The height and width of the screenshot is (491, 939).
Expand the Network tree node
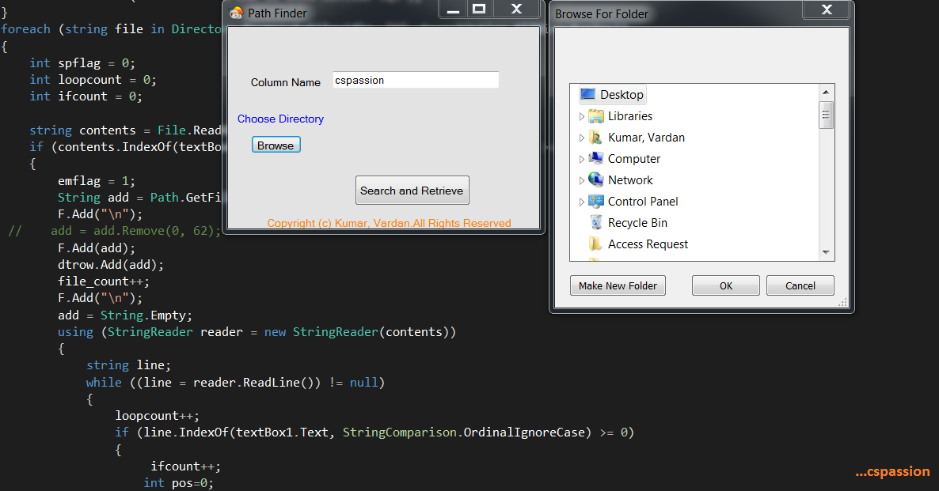[x=581, y=180]
